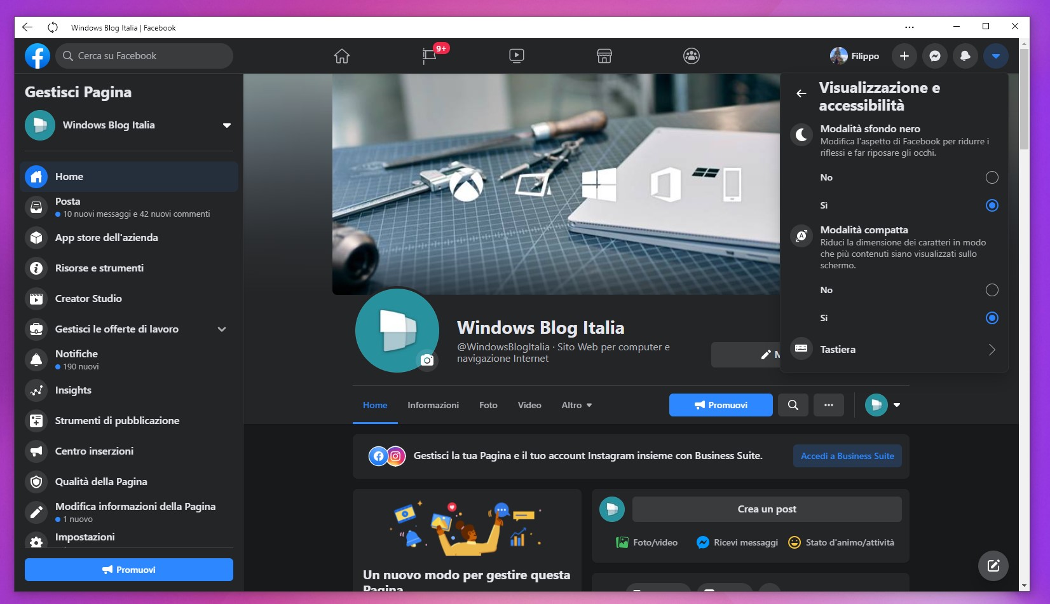Open the Groups icon in top bar

[692, 56]
